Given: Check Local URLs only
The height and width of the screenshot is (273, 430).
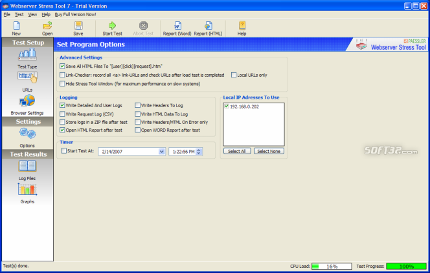Looking at the screenshot, I should 234,75.
